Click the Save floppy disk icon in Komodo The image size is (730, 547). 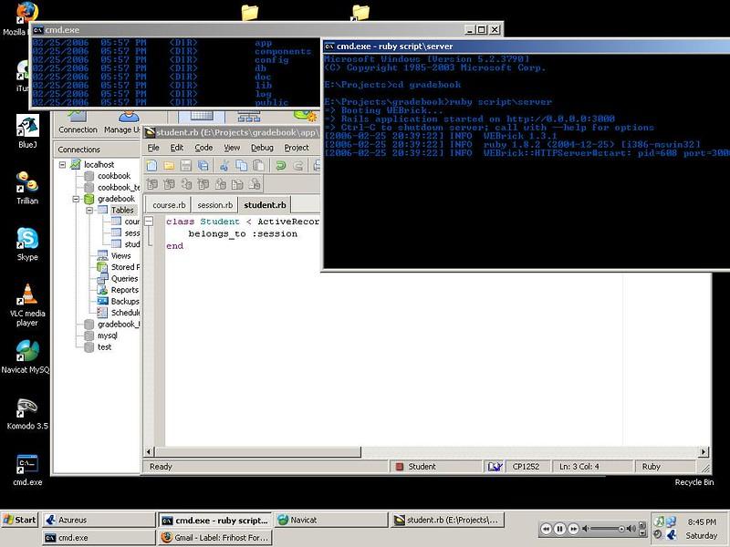point(186,165)
